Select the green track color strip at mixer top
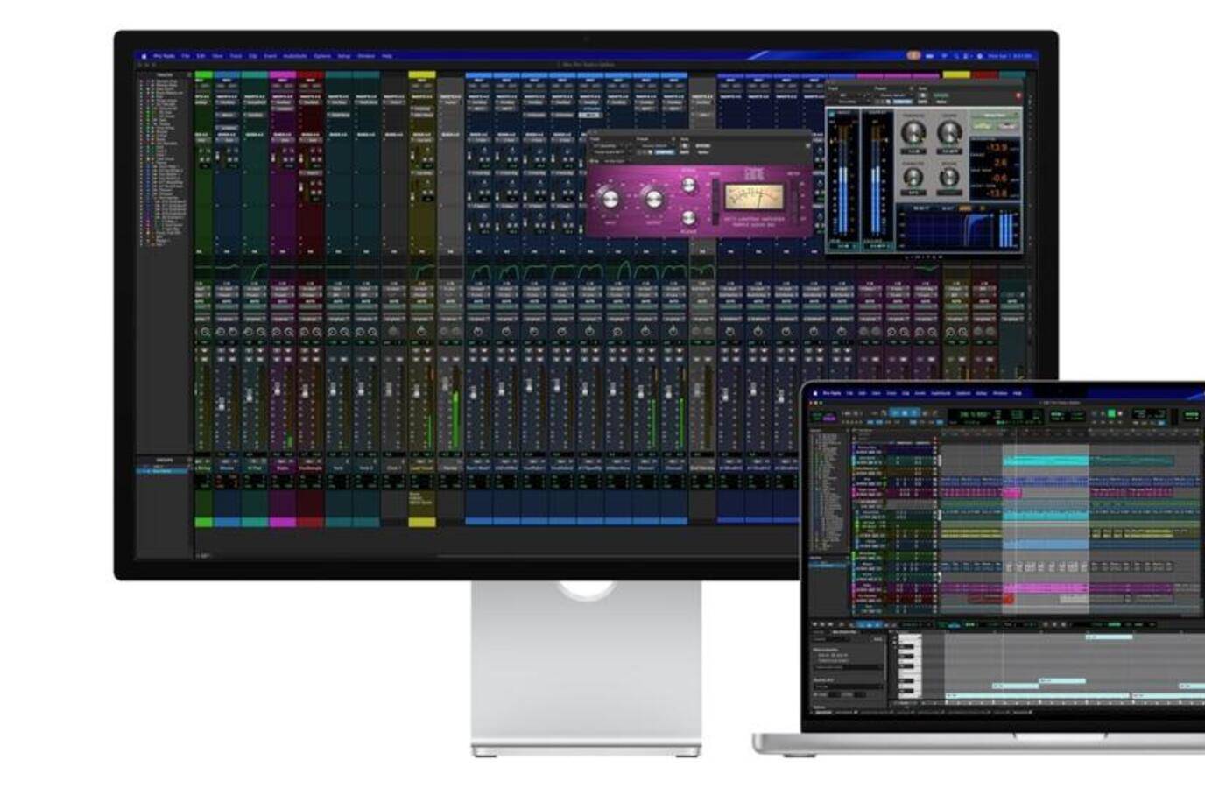This screenshot has height=788, width=1205. (203, 76)
